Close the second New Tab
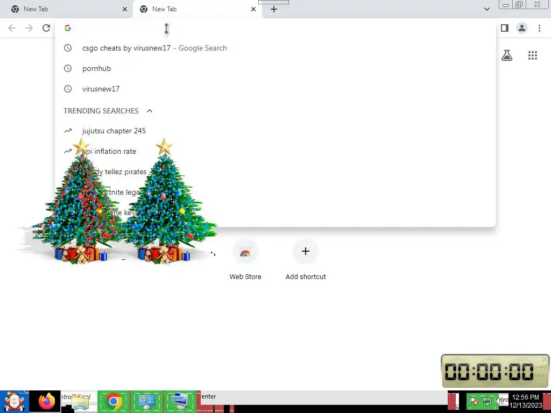The width and height of the screenshot is (551, 413). [253, 9]
